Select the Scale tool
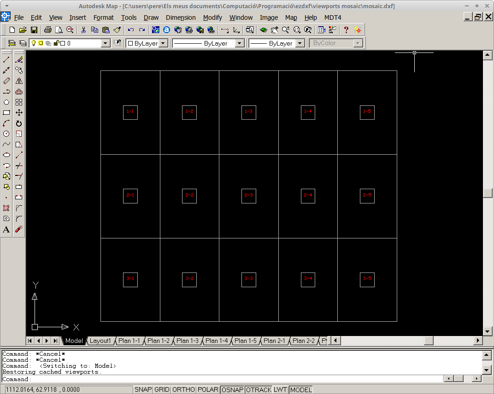494x394 pixels. 19,134
